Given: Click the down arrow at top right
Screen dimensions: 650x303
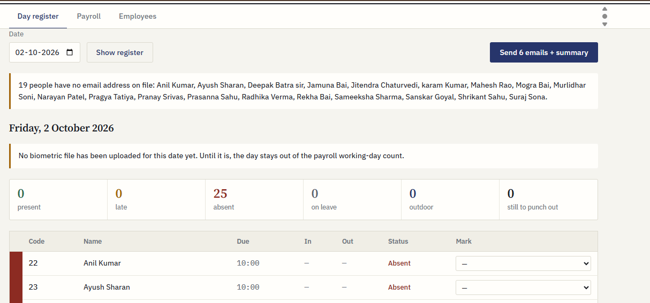Looking at the screenshot, I should click(x=604, y=24).
